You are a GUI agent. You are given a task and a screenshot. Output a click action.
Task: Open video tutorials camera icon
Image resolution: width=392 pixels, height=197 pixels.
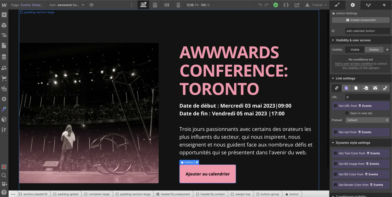pos(4,184)
